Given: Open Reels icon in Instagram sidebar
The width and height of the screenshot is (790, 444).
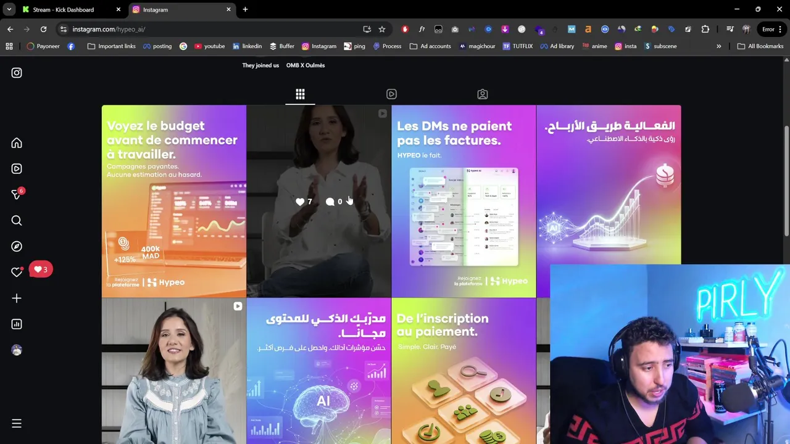Looking at the screenshot, I should coord(17,169).
